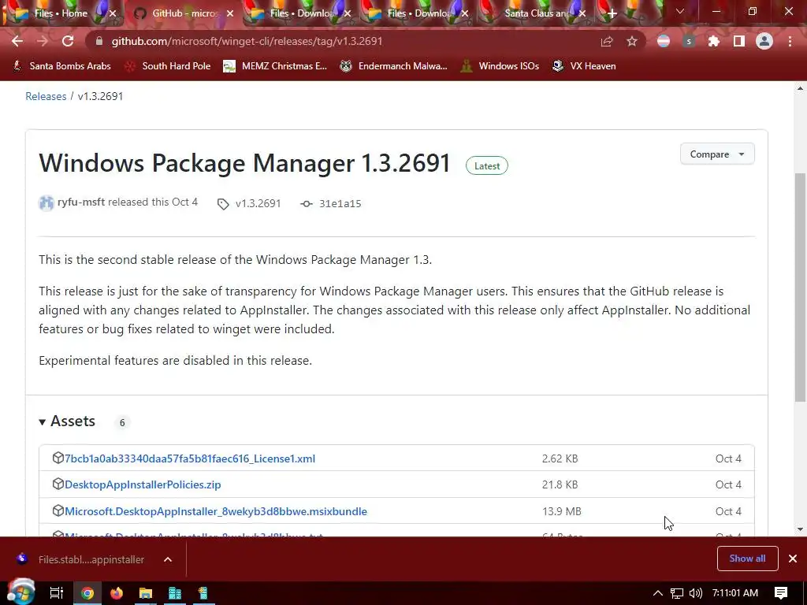Close the Files • Home tab
This screenshot has width=807, height=605.
[x=113, y=13]
